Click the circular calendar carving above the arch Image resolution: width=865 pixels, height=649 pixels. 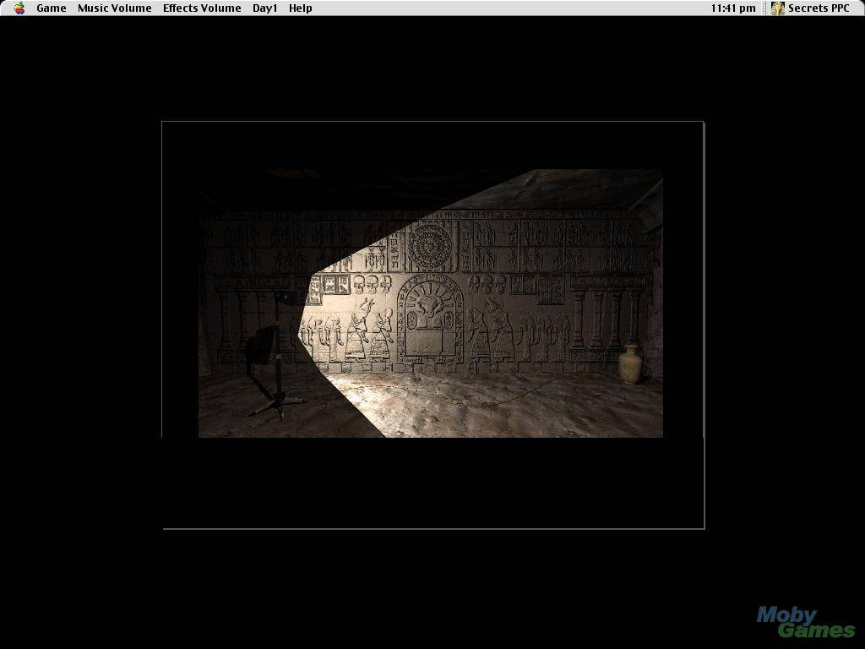[430, 246]
